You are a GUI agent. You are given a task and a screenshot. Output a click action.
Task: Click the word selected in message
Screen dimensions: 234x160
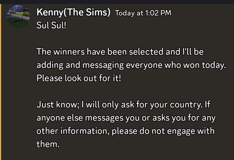pos(146,52)
